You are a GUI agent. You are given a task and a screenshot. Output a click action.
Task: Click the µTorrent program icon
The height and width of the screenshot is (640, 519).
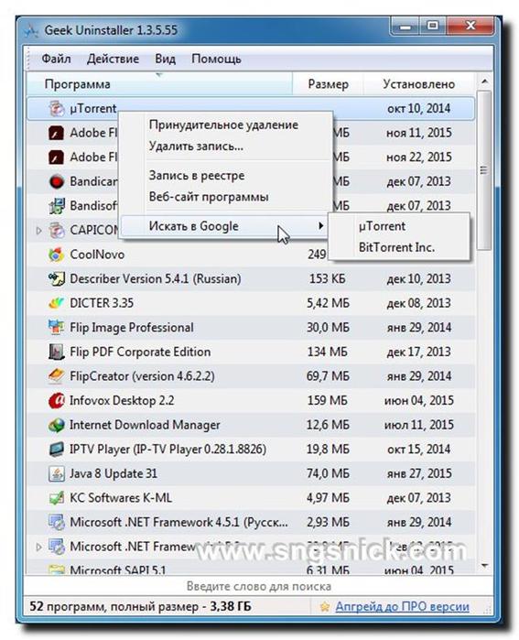coord(57,108)
